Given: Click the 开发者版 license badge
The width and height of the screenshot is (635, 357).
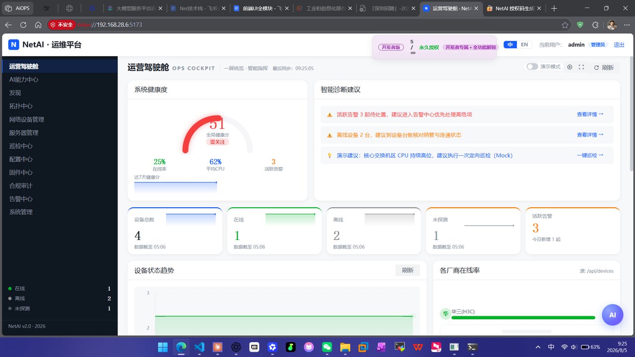Looking at the screenshot, I should click(x=390, y=47).
